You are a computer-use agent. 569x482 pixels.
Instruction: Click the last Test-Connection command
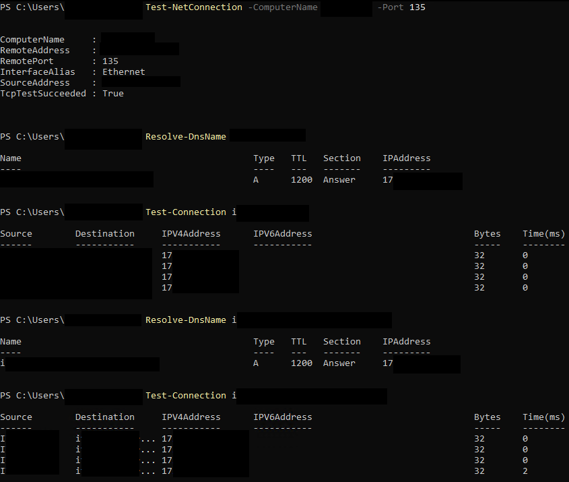[x=186, y=396]
